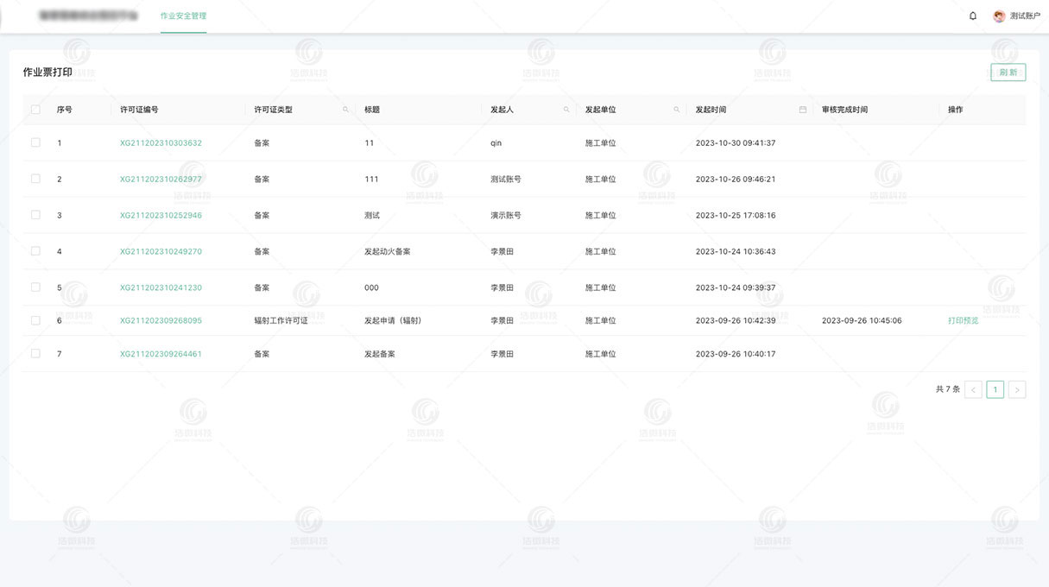
Task: Open permit XG211202310303632
Action: [161, 142]
